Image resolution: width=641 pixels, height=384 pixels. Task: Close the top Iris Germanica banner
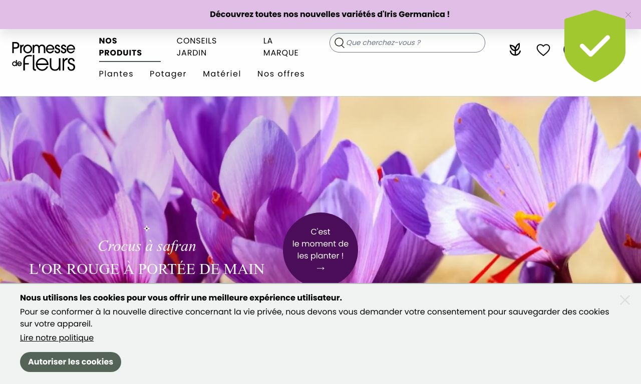pos(628,15)
